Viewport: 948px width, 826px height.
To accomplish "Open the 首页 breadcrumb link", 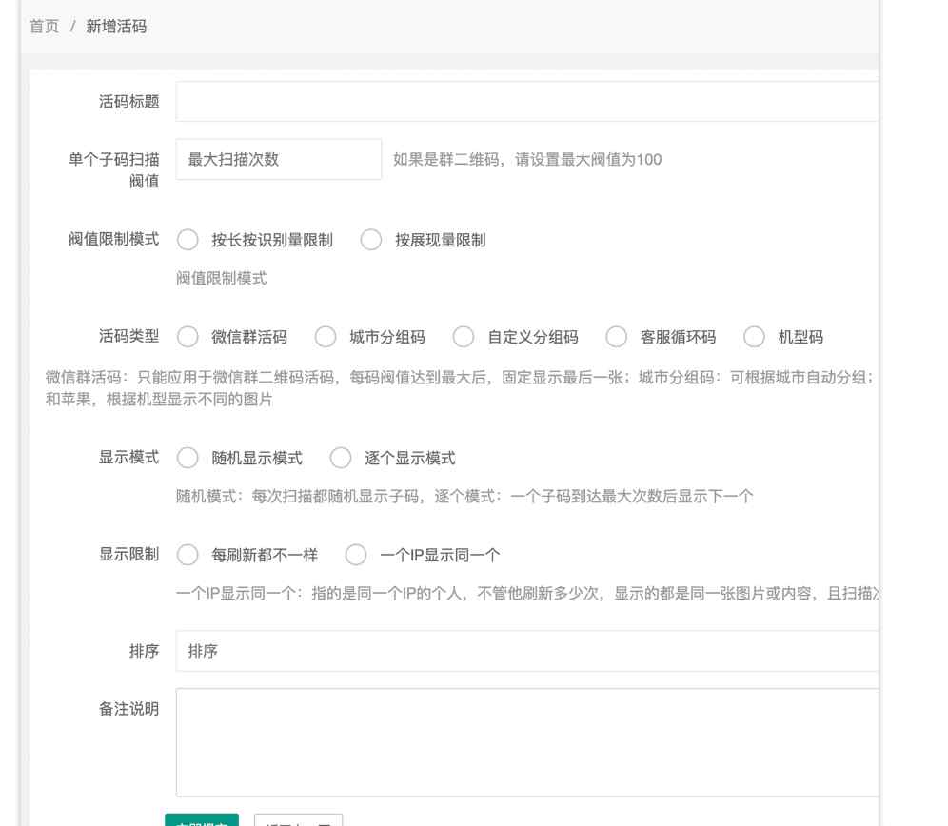I will (42, 29).
